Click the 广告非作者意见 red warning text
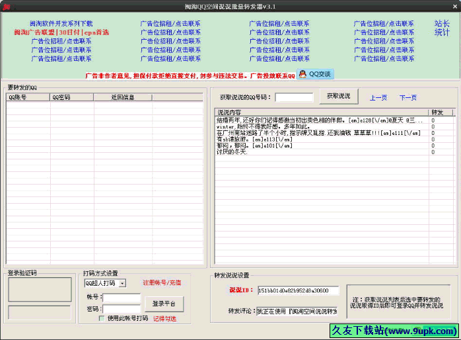Image resolution: width=461 pixels, height=340 pixels. (x=190, y=76)
